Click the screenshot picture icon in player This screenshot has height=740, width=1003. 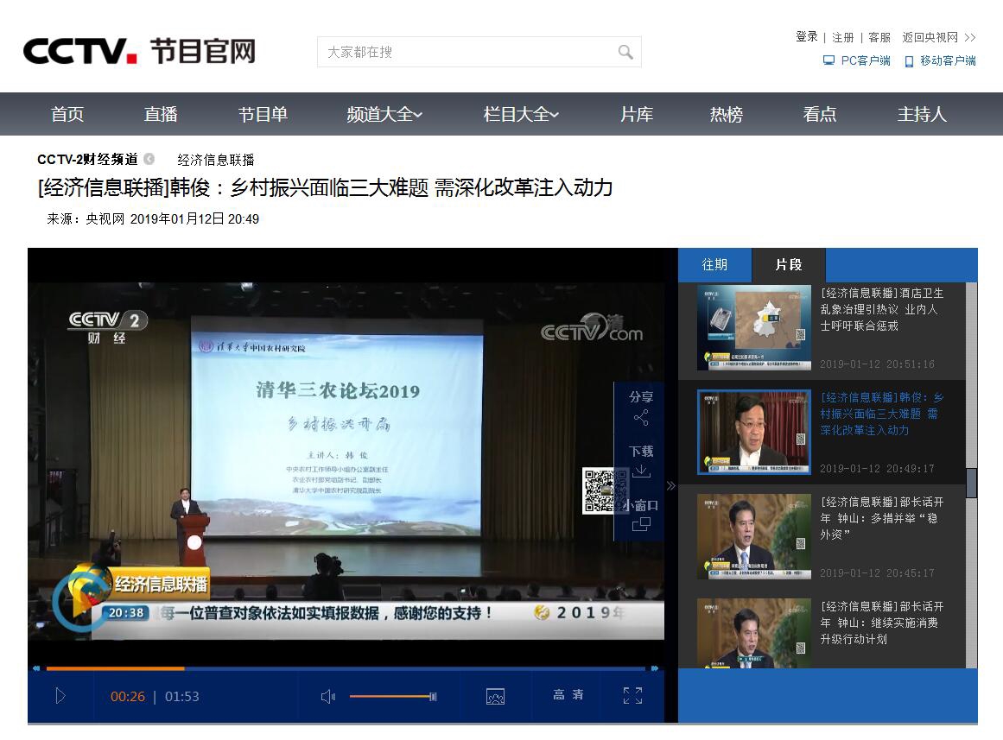tap(495, 696)
